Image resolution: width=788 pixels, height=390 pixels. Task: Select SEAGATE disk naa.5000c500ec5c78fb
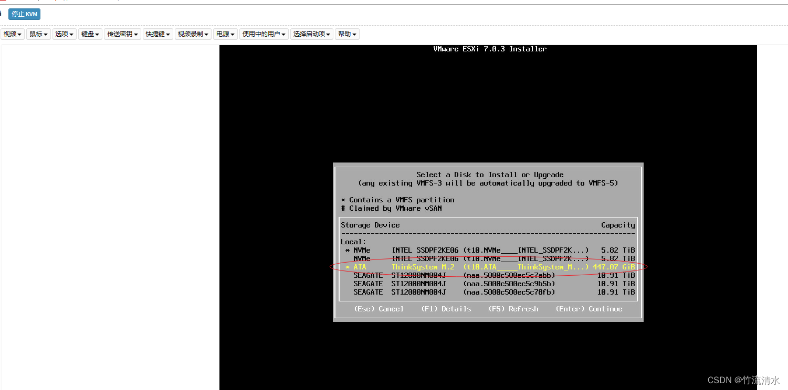[x=488, y=292]
